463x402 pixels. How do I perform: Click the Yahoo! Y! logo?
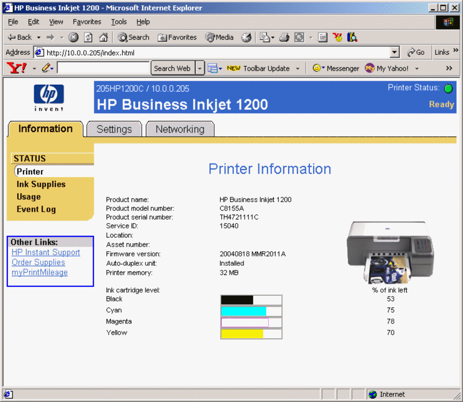17,68
